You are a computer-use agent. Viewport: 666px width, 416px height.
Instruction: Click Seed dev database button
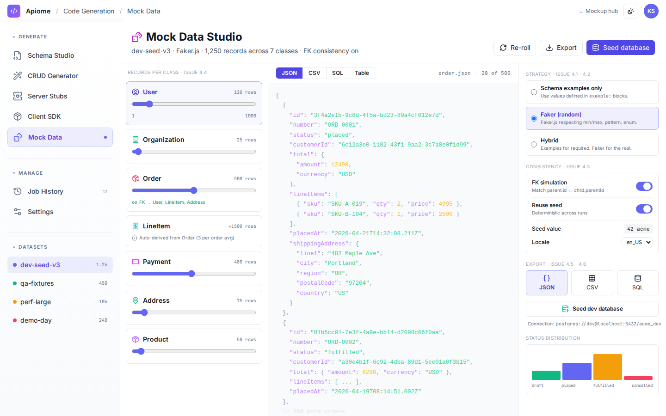592,309
